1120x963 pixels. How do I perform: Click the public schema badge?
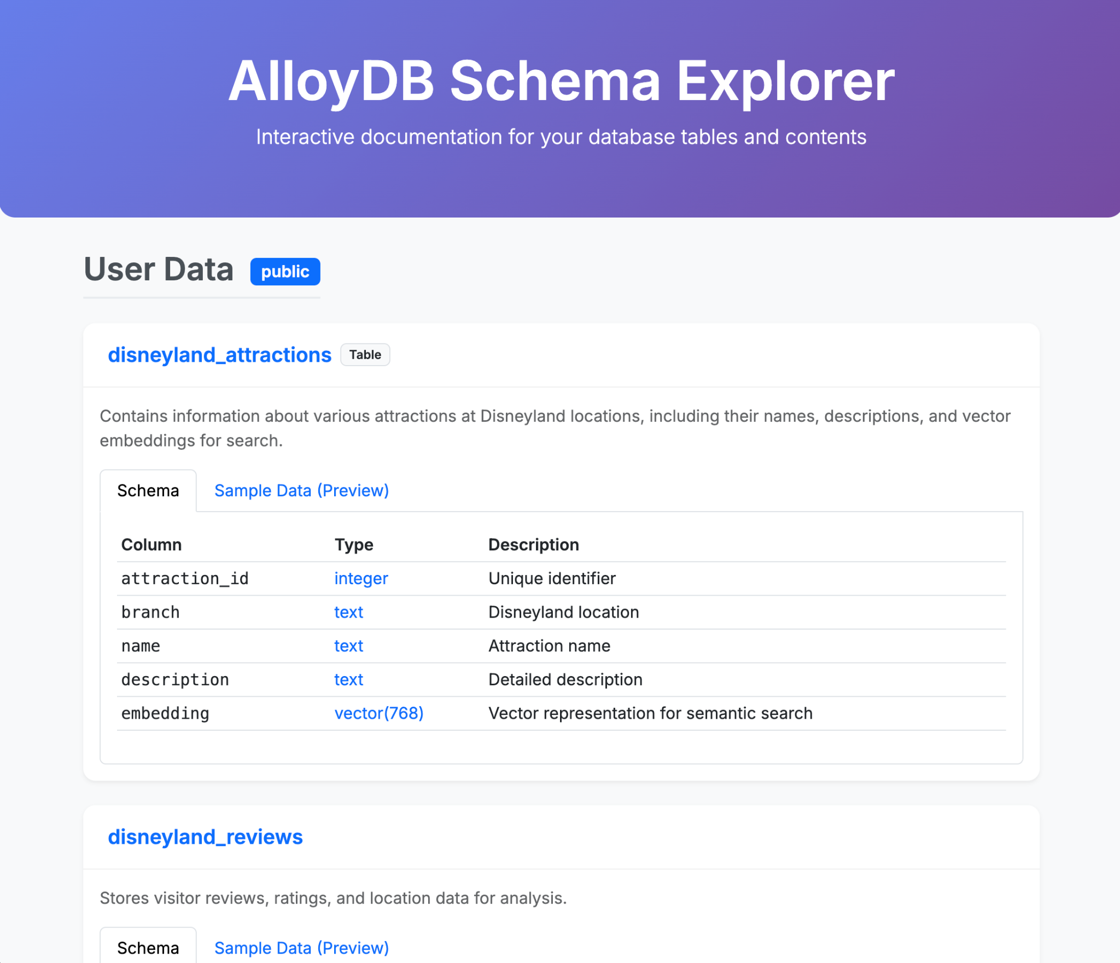click(x=285, y=272)
